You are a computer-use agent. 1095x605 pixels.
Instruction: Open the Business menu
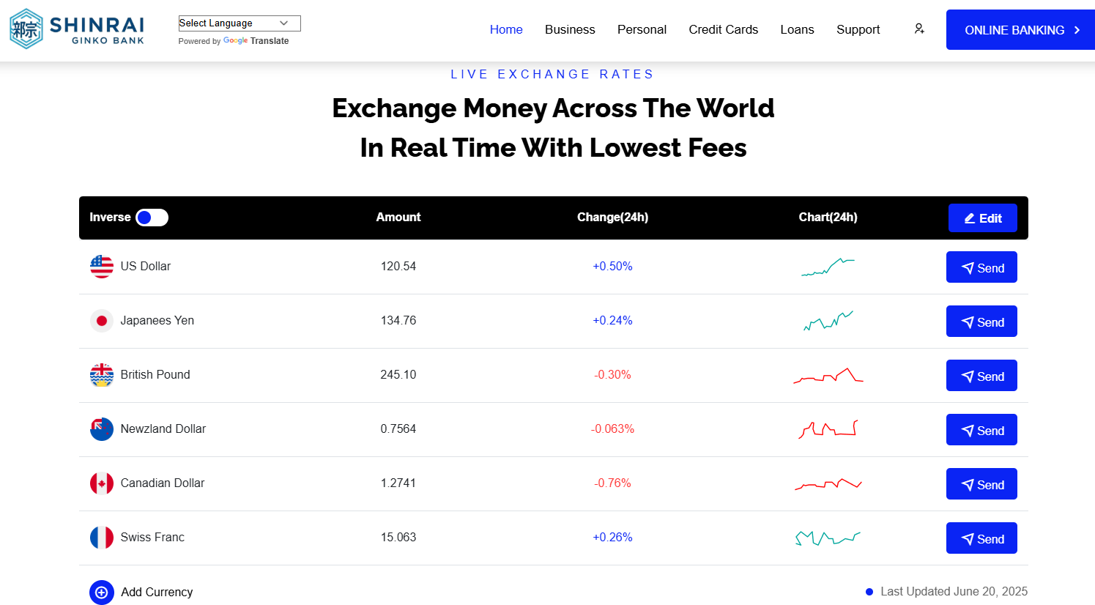(570, 29)
